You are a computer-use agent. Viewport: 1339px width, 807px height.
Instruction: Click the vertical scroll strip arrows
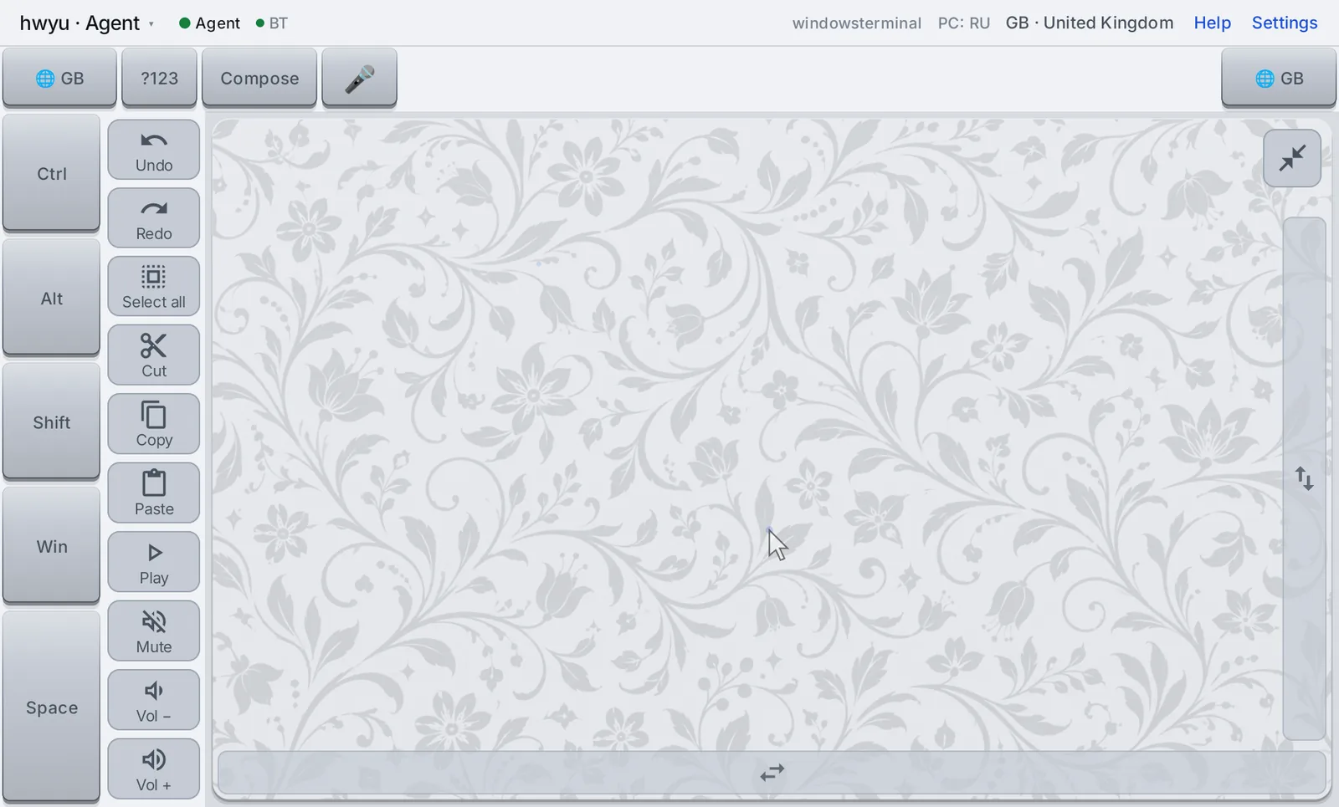(x=1305, y=478)
